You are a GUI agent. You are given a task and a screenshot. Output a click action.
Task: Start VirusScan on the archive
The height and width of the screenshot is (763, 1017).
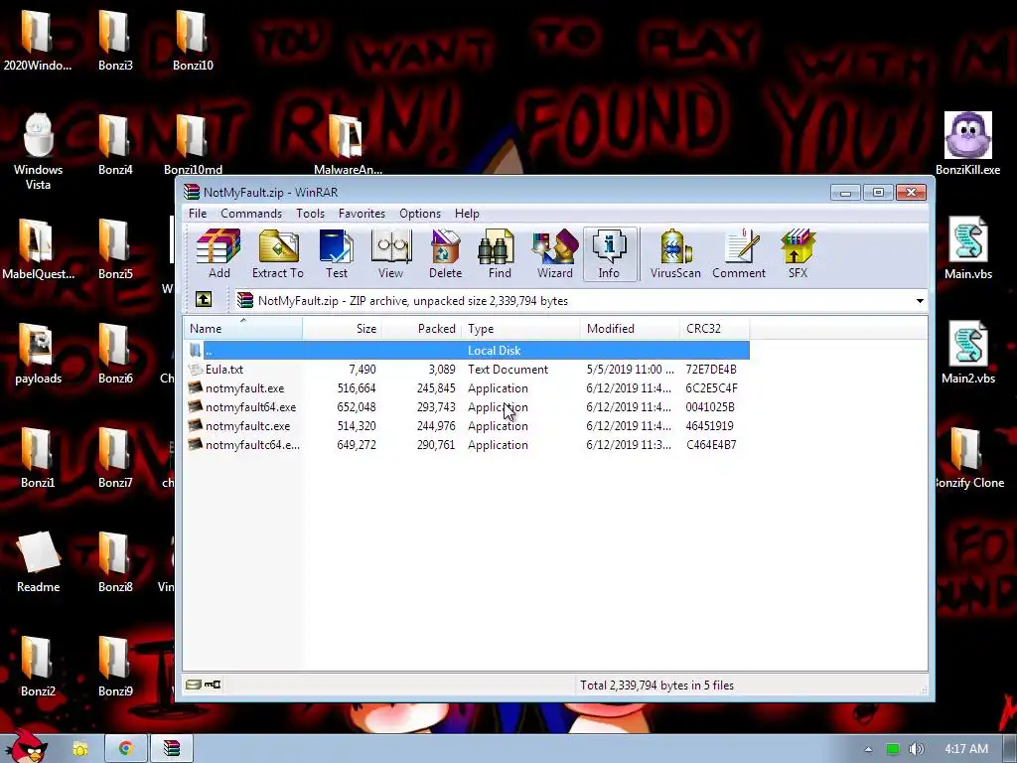click(x=675, y=254)
